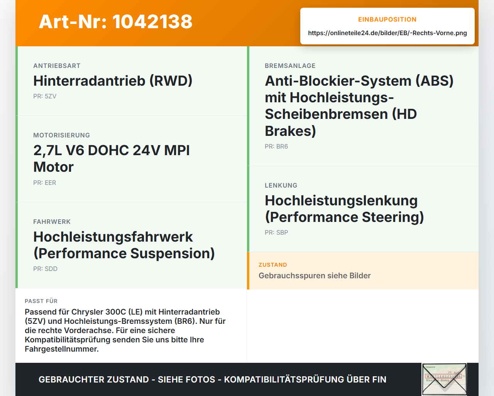The height and width of the screenshot is (396, 494).
Task: Select 'Gebrauchsspuren siehe Bilder' text
Action: (x=315, y=276)
